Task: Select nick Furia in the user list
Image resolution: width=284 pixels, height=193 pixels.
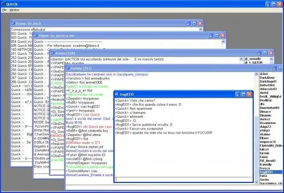Action: pyautogui.click(x=263, y=176)
